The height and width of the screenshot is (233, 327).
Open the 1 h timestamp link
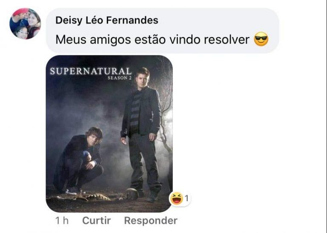[x=62, y=221]
